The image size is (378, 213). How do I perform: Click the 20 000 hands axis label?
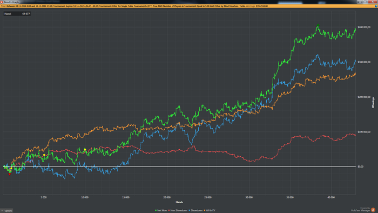pos(167,197)
